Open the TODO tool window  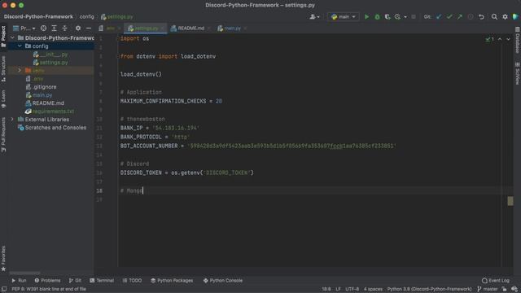click(x=132, y=281)
